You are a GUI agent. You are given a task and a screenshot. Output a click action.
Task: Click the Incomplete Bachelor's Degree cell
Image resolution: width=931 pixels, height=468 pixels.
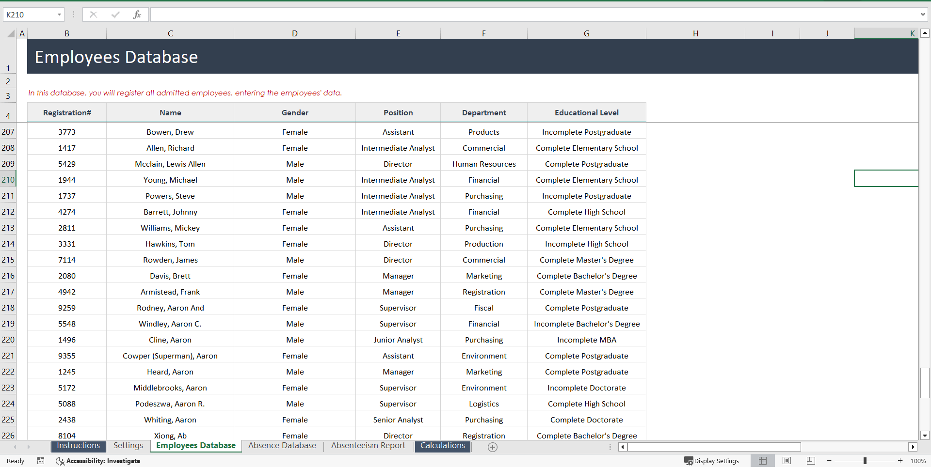(587, 324)
